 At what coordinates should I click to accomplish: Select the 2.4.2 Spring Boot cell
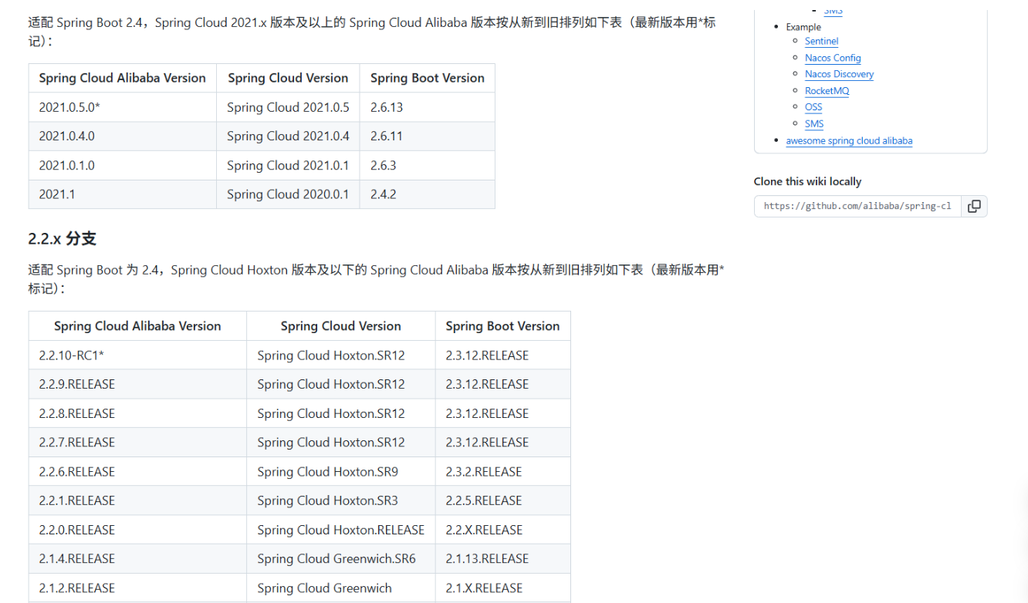tap(427, 194)
